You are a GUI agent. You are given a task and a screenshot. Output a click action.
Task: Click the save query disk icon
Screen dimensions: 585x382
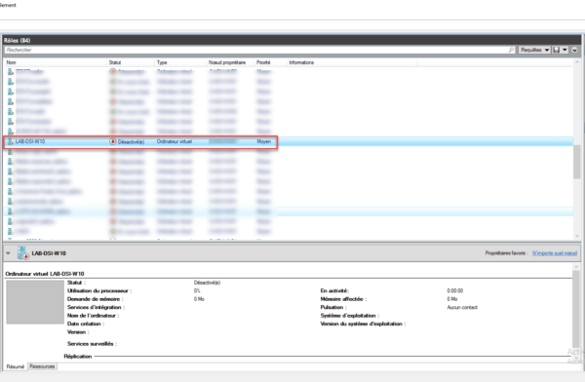[x=556, y=50]
